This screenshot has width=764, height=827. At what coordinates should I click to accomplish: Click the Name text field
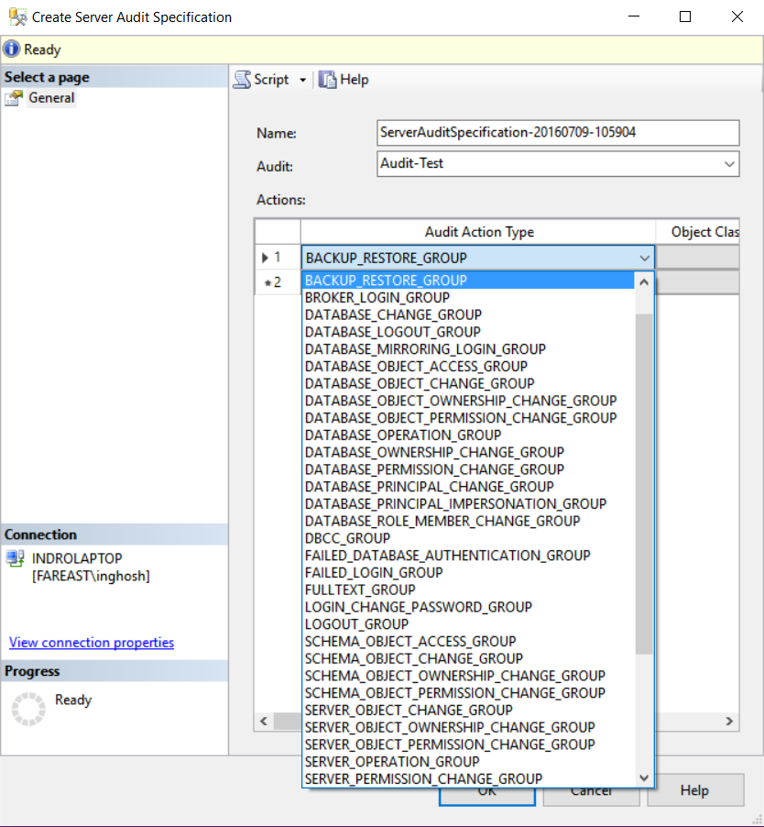[557, 133]
